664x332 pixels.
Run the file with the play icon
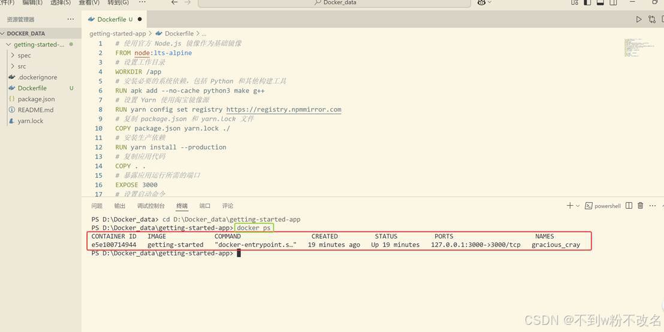click(639, 20)
